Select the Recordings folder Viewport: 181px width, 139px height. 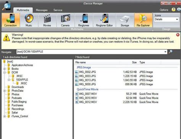(x=18, y=109)
